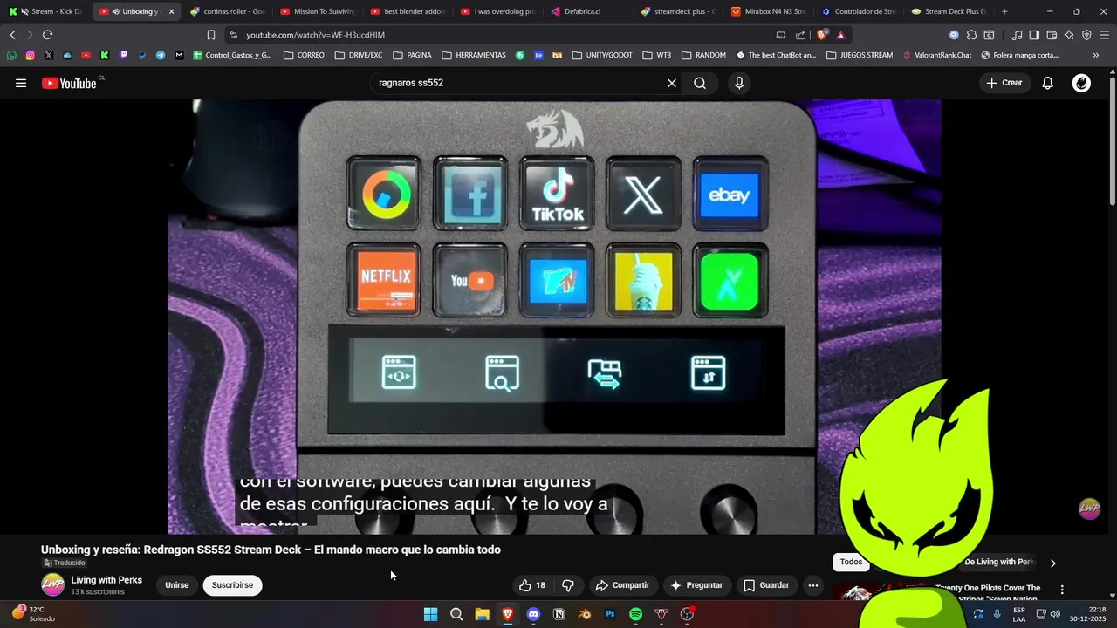Open the DRIVE/EXC bookmark folder

pos(359,55)
